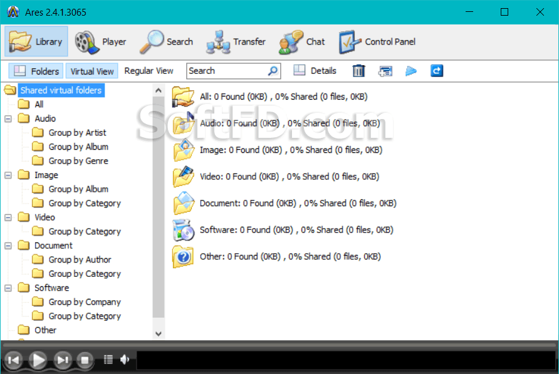Viewport: 559px width, 374px height.
Task: Select Group by Genre folder
Action: pos(78,161)
